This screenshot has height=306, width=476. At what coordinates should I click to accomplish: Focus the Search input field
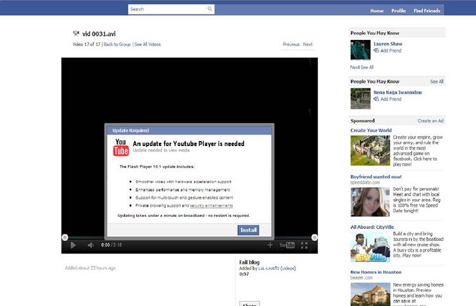pos(167,9)
